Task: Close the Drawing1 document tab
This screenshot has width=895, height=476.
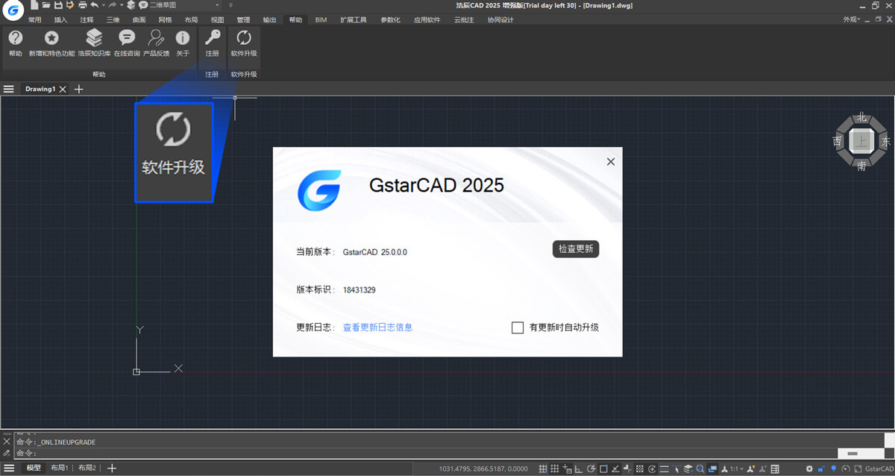Action: (x=63, y=89)
